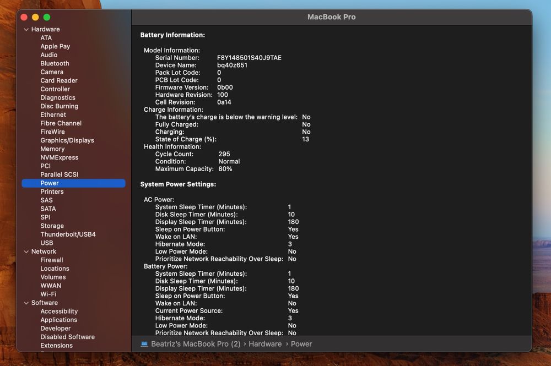
Task: Select Thunderbolt/USB4 in the sidebar
Action: pos(68,234)
